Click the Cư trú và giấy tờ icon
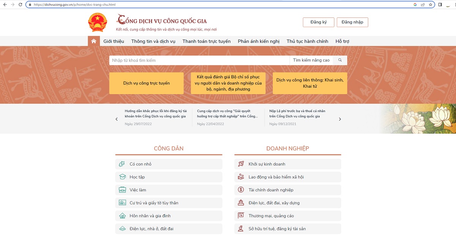 122,203
